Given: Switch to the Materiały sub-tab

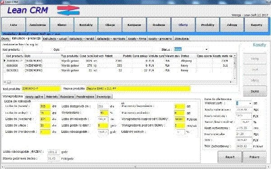Looking at the screenshot, I should (51, 97).
